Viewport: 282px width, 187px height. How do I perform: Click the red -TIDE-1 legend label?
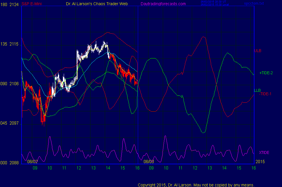tap(265, 94)
